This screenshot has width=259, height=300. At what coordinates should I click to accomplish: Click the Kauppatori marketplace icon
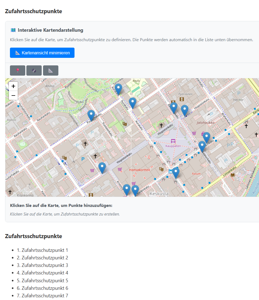[173, 141]
